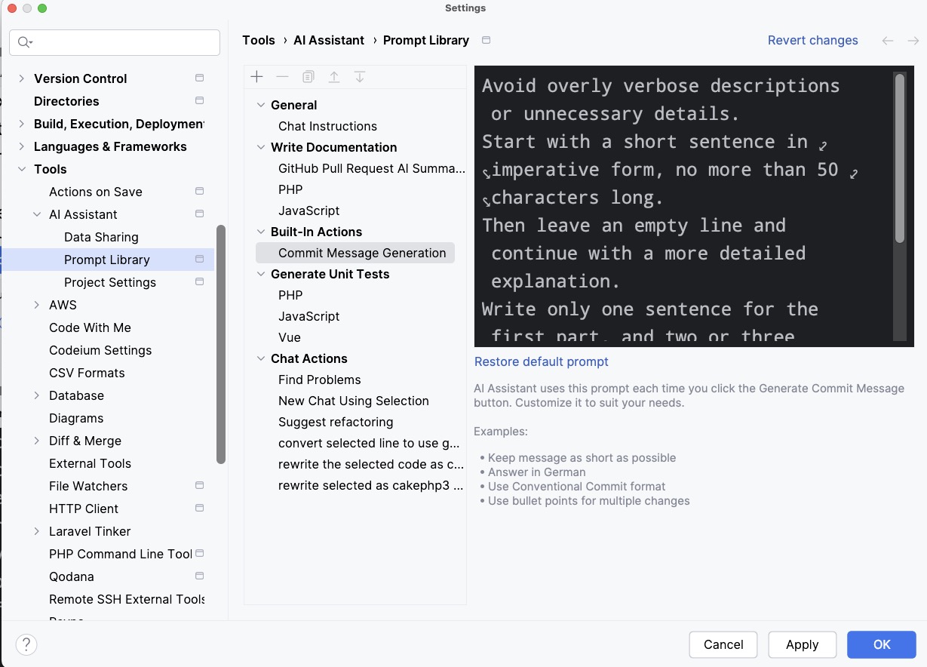Collapse the Chat Actions group

click(x=261, y=358)
